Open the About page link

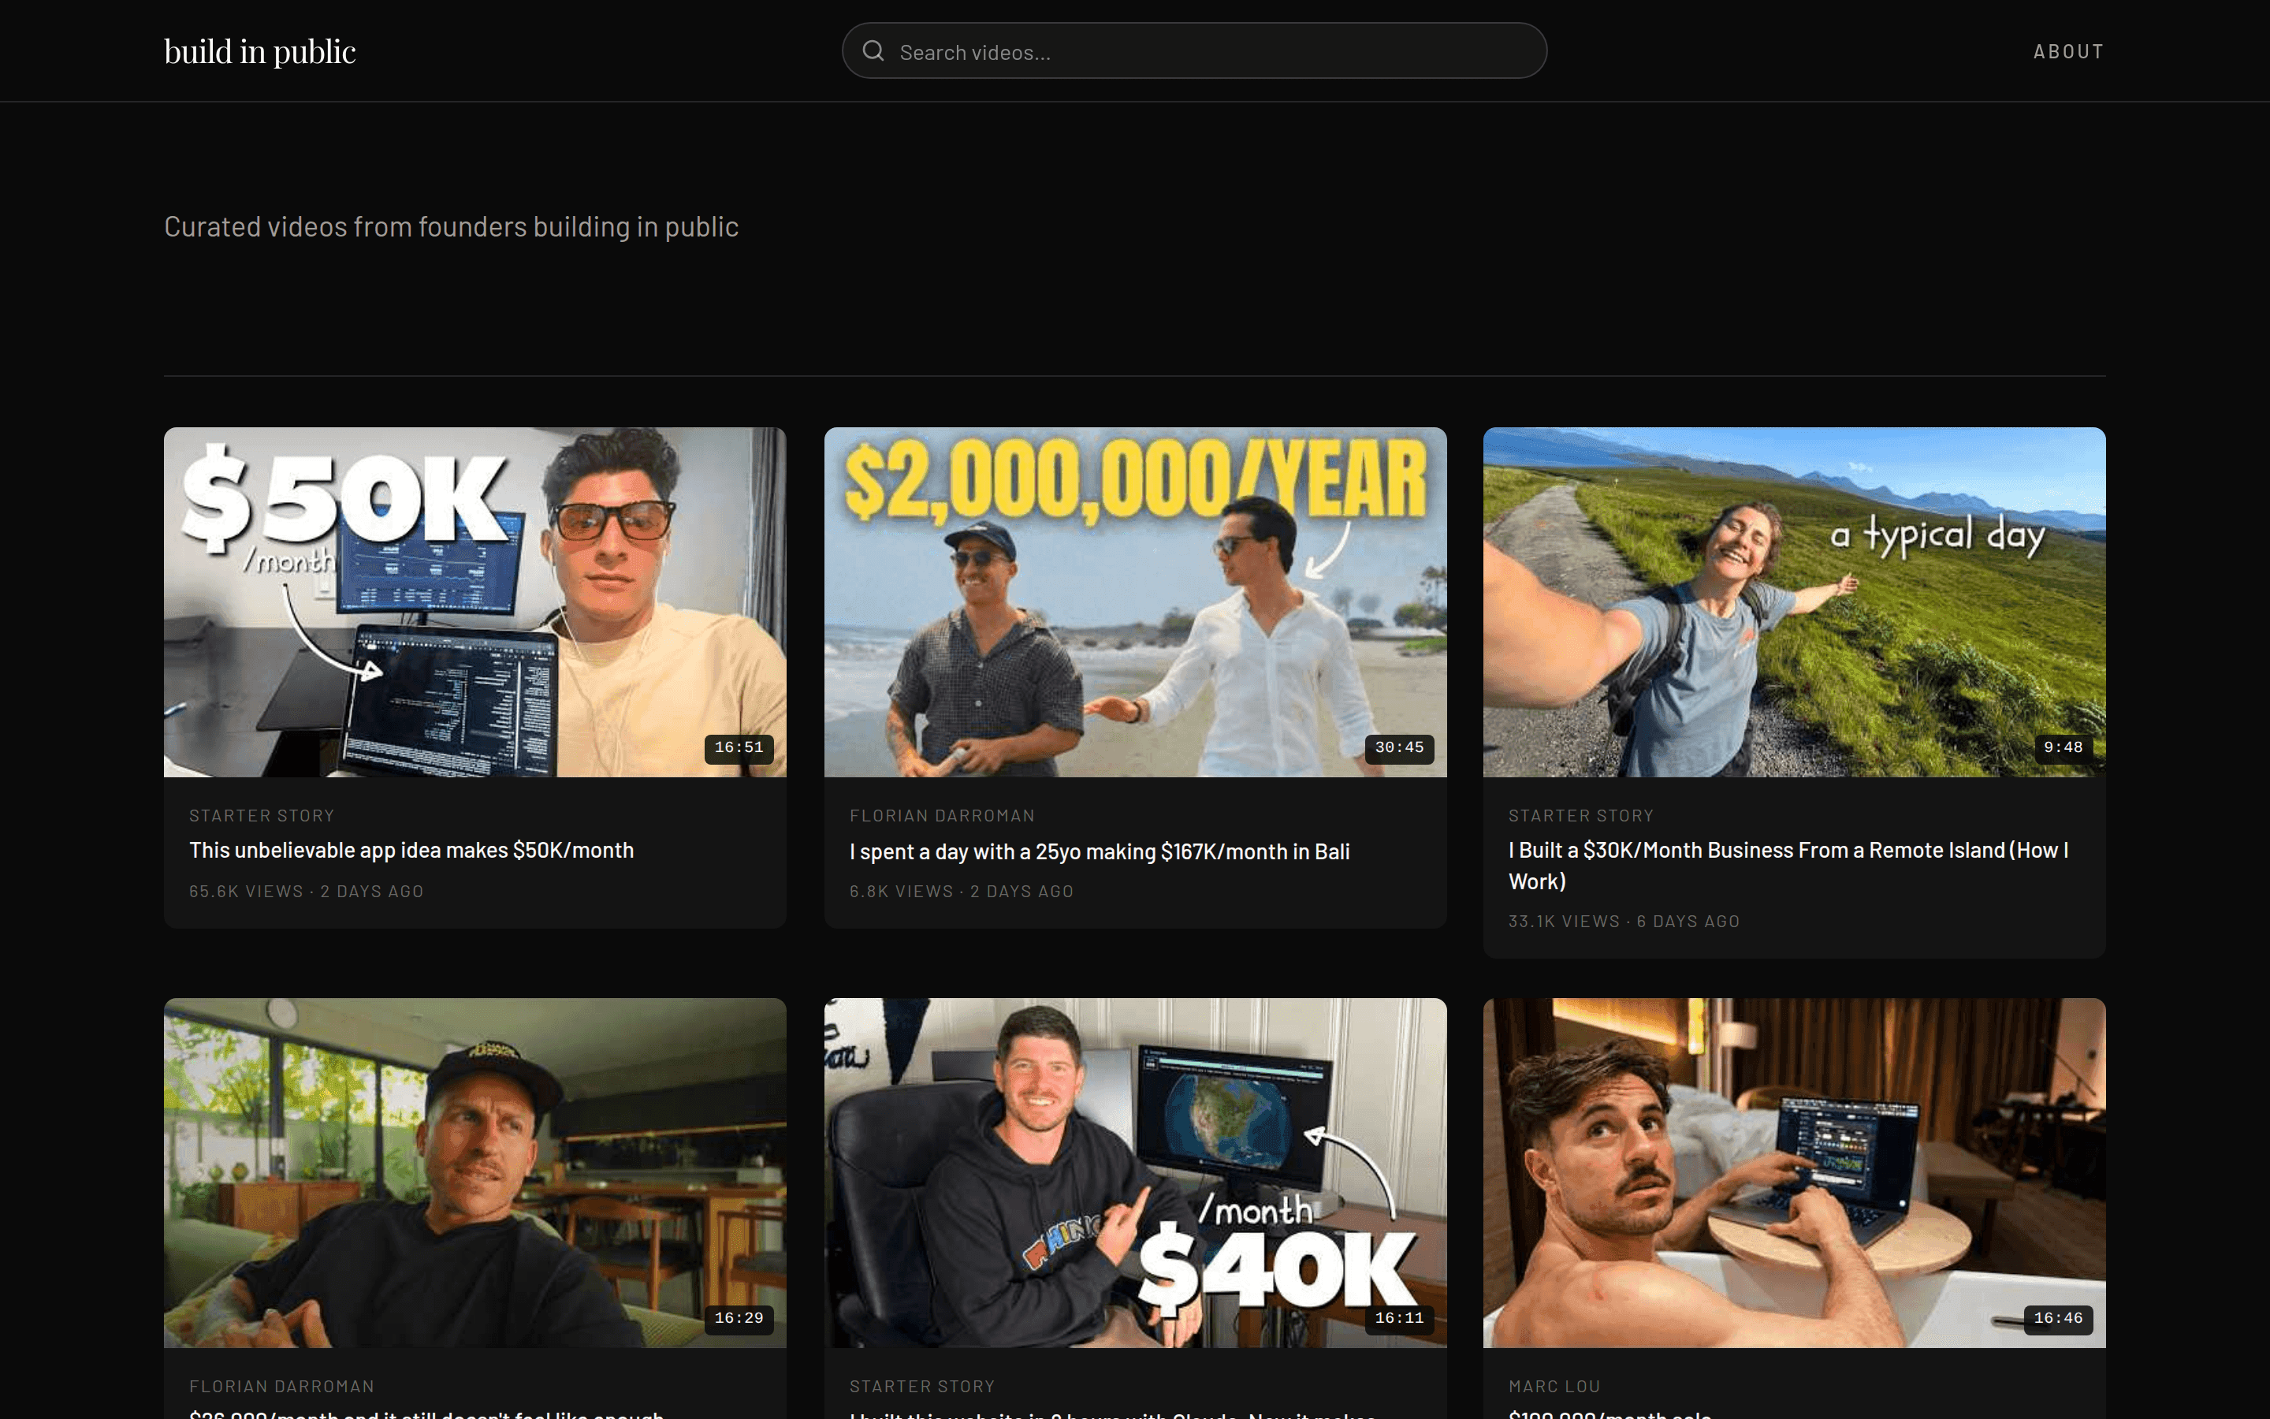[2068, 51]
